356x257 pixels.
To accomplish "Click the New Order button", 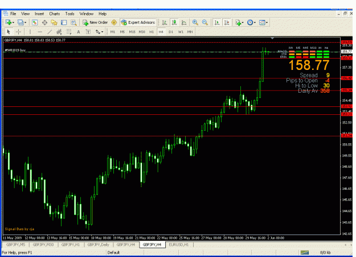I will (x=95, y=22).
